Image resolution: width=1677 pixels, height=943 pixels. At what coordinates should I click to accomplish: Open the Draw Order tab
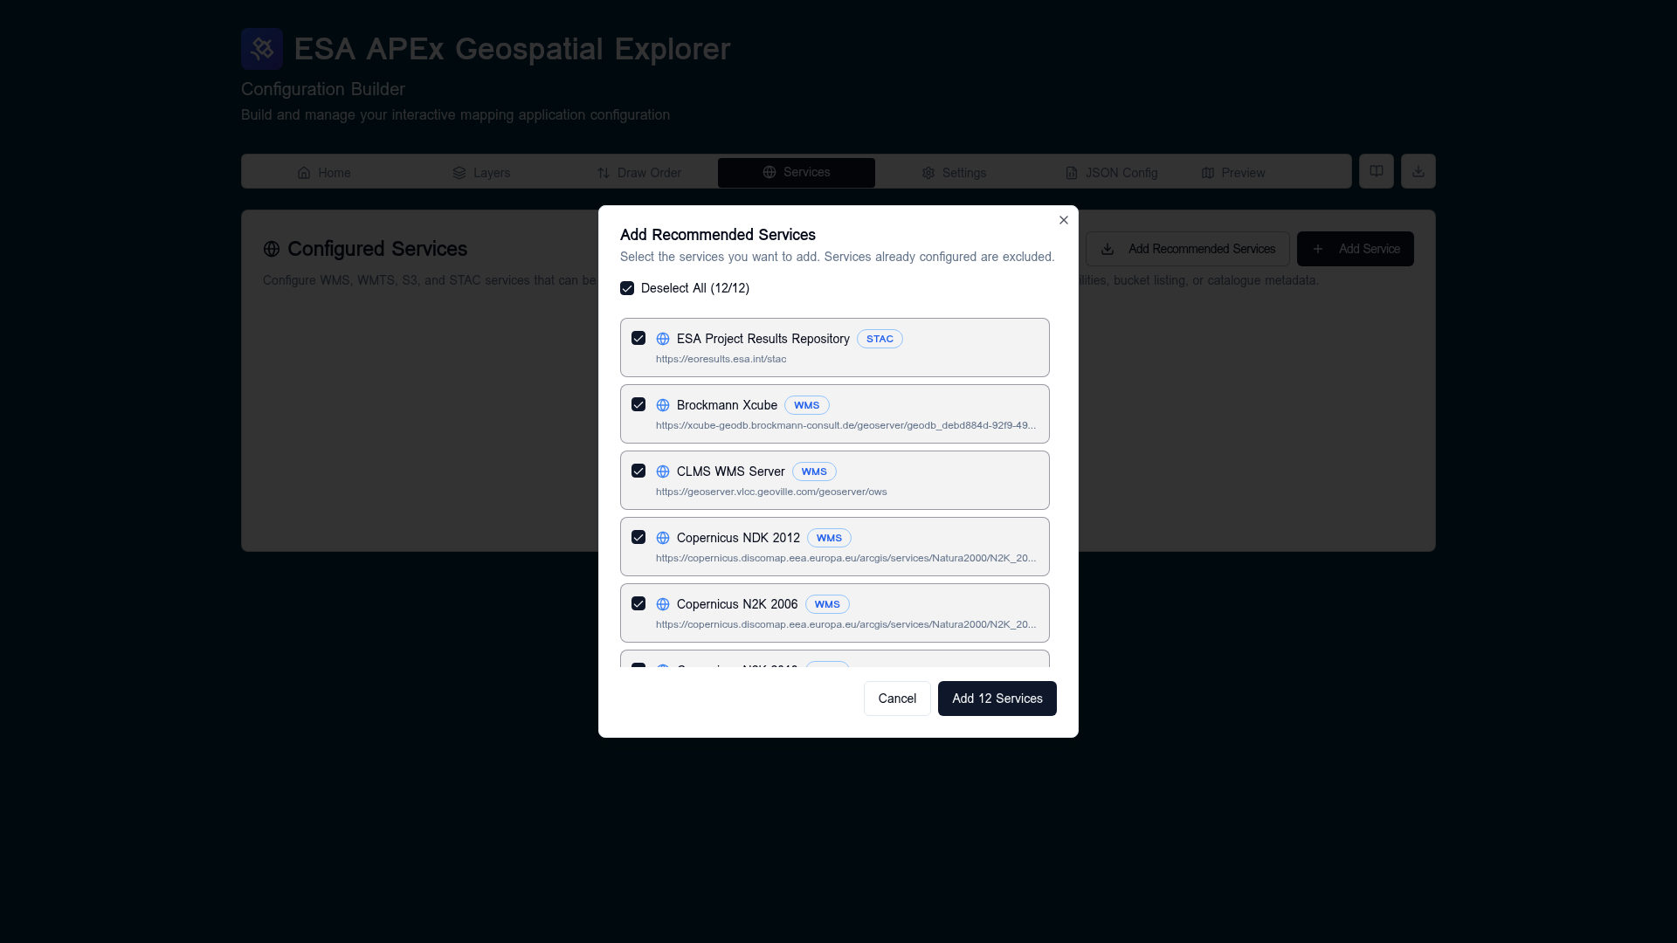638,173
